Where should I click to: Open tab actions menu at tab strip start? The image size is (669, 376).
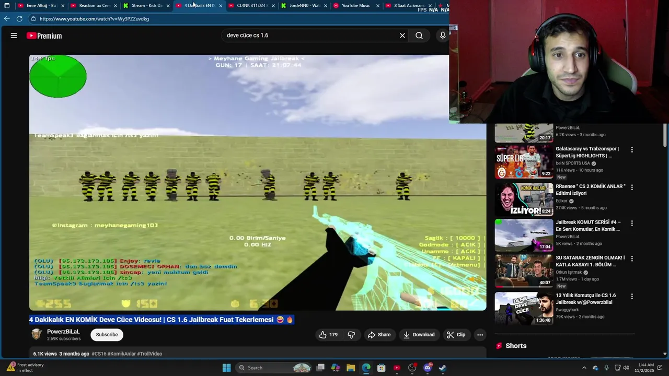(x=7, y=6)
